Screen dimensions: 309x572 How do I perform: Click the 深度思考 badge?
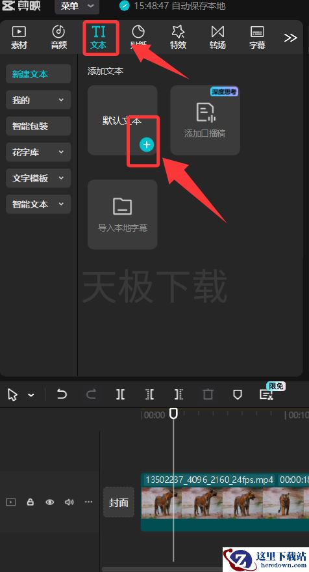pyautogui.click(x=224, y=92)
